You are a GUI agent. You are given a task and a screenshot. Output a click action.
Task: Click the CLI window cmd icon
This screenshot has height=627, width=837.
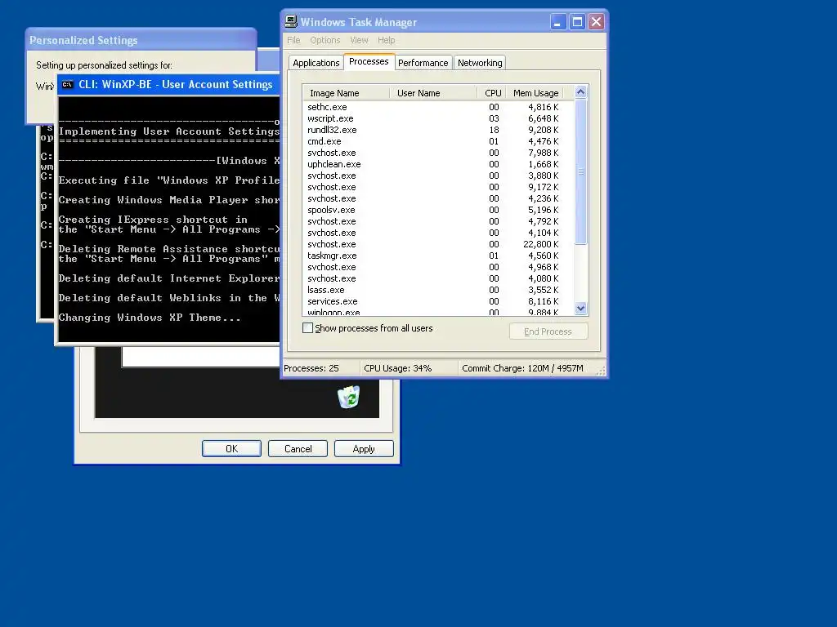(x=67, y=85)
